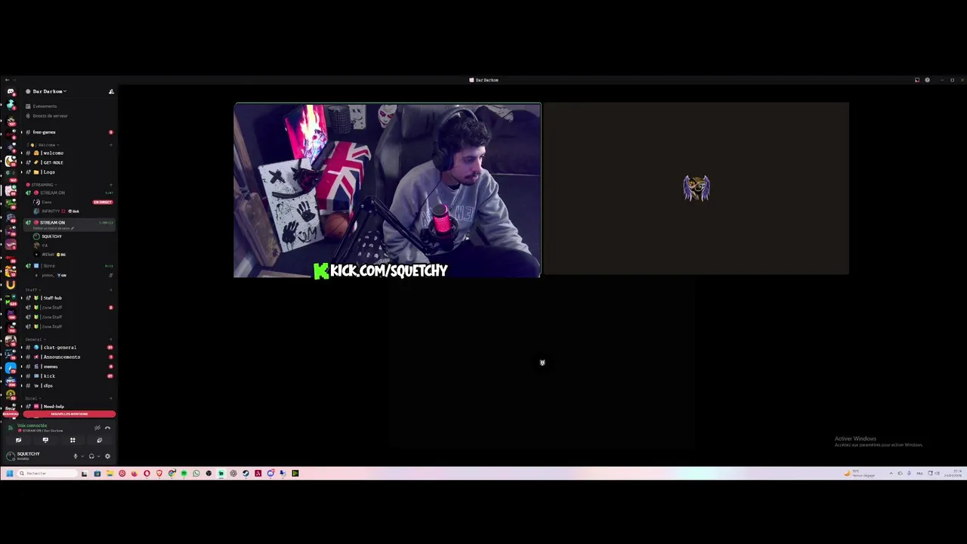This screenshot has height=544, width=967.
Task: Open the Dar Darkom server dropdown
Action: click(x=50, y=91)
